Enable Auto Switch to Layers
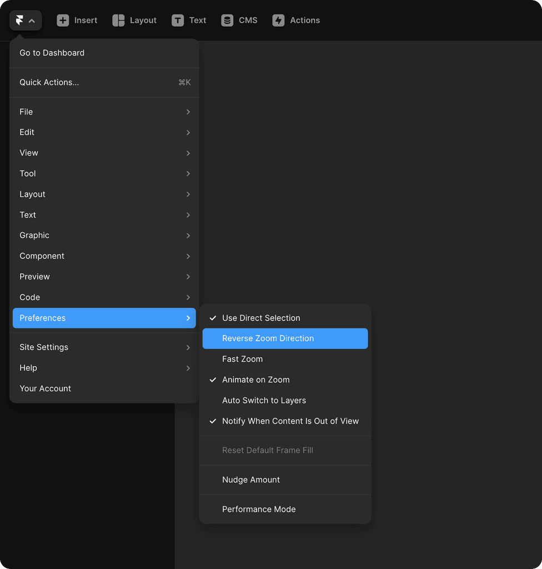Viewport: 542px width, 569px height. tap(264, 400)
